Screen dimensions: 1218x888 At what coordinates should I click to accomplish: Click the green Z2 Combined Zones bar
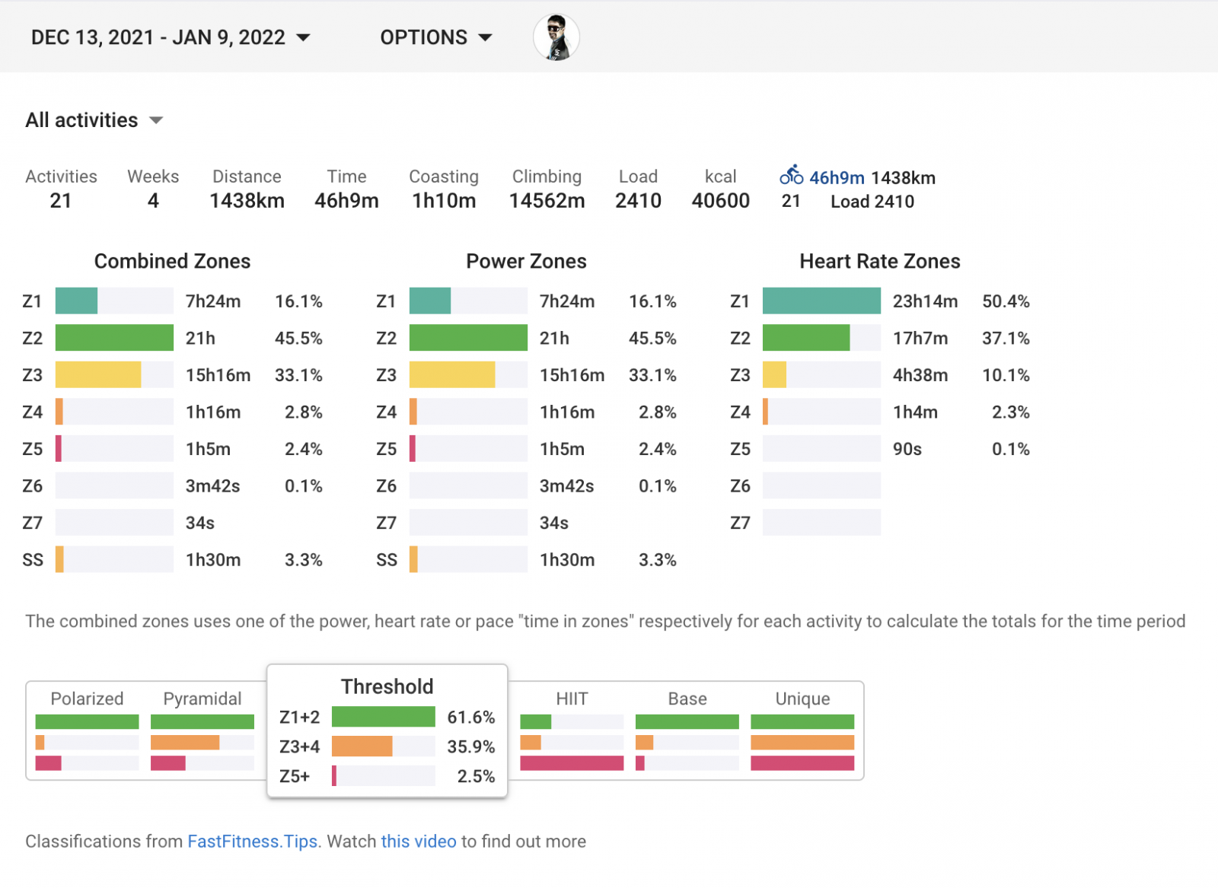click(114, 338)
